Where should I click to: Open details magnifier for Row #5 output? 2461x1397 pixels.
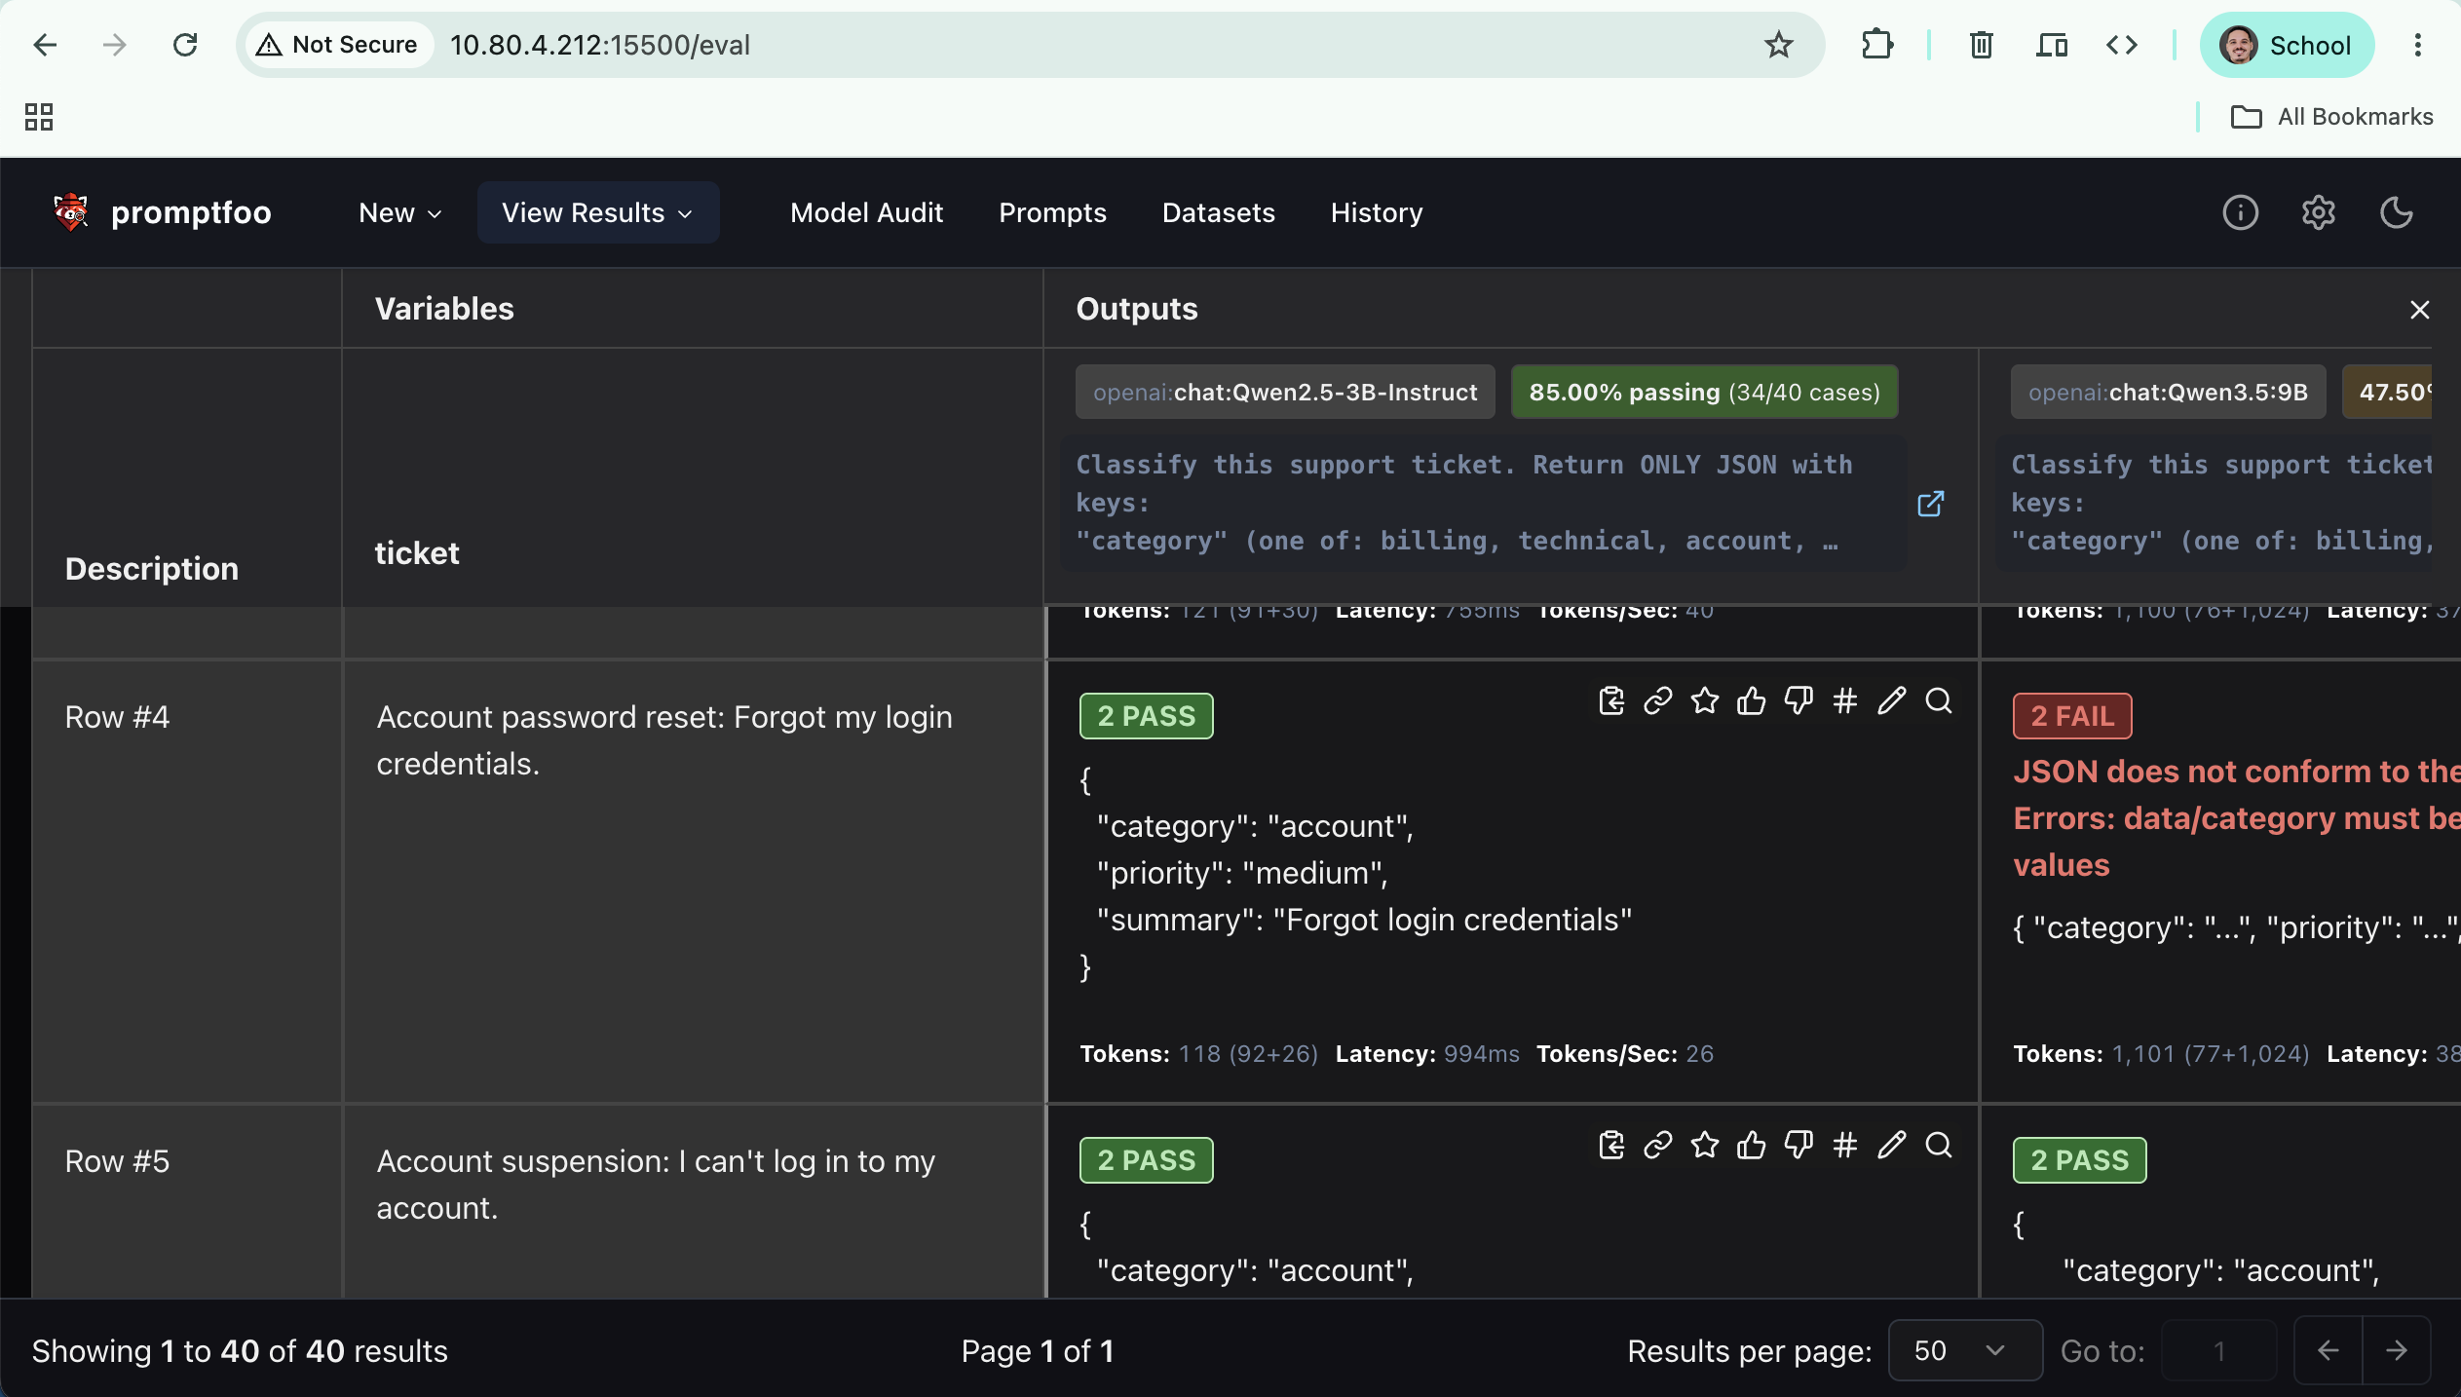coord(1939,1145)
